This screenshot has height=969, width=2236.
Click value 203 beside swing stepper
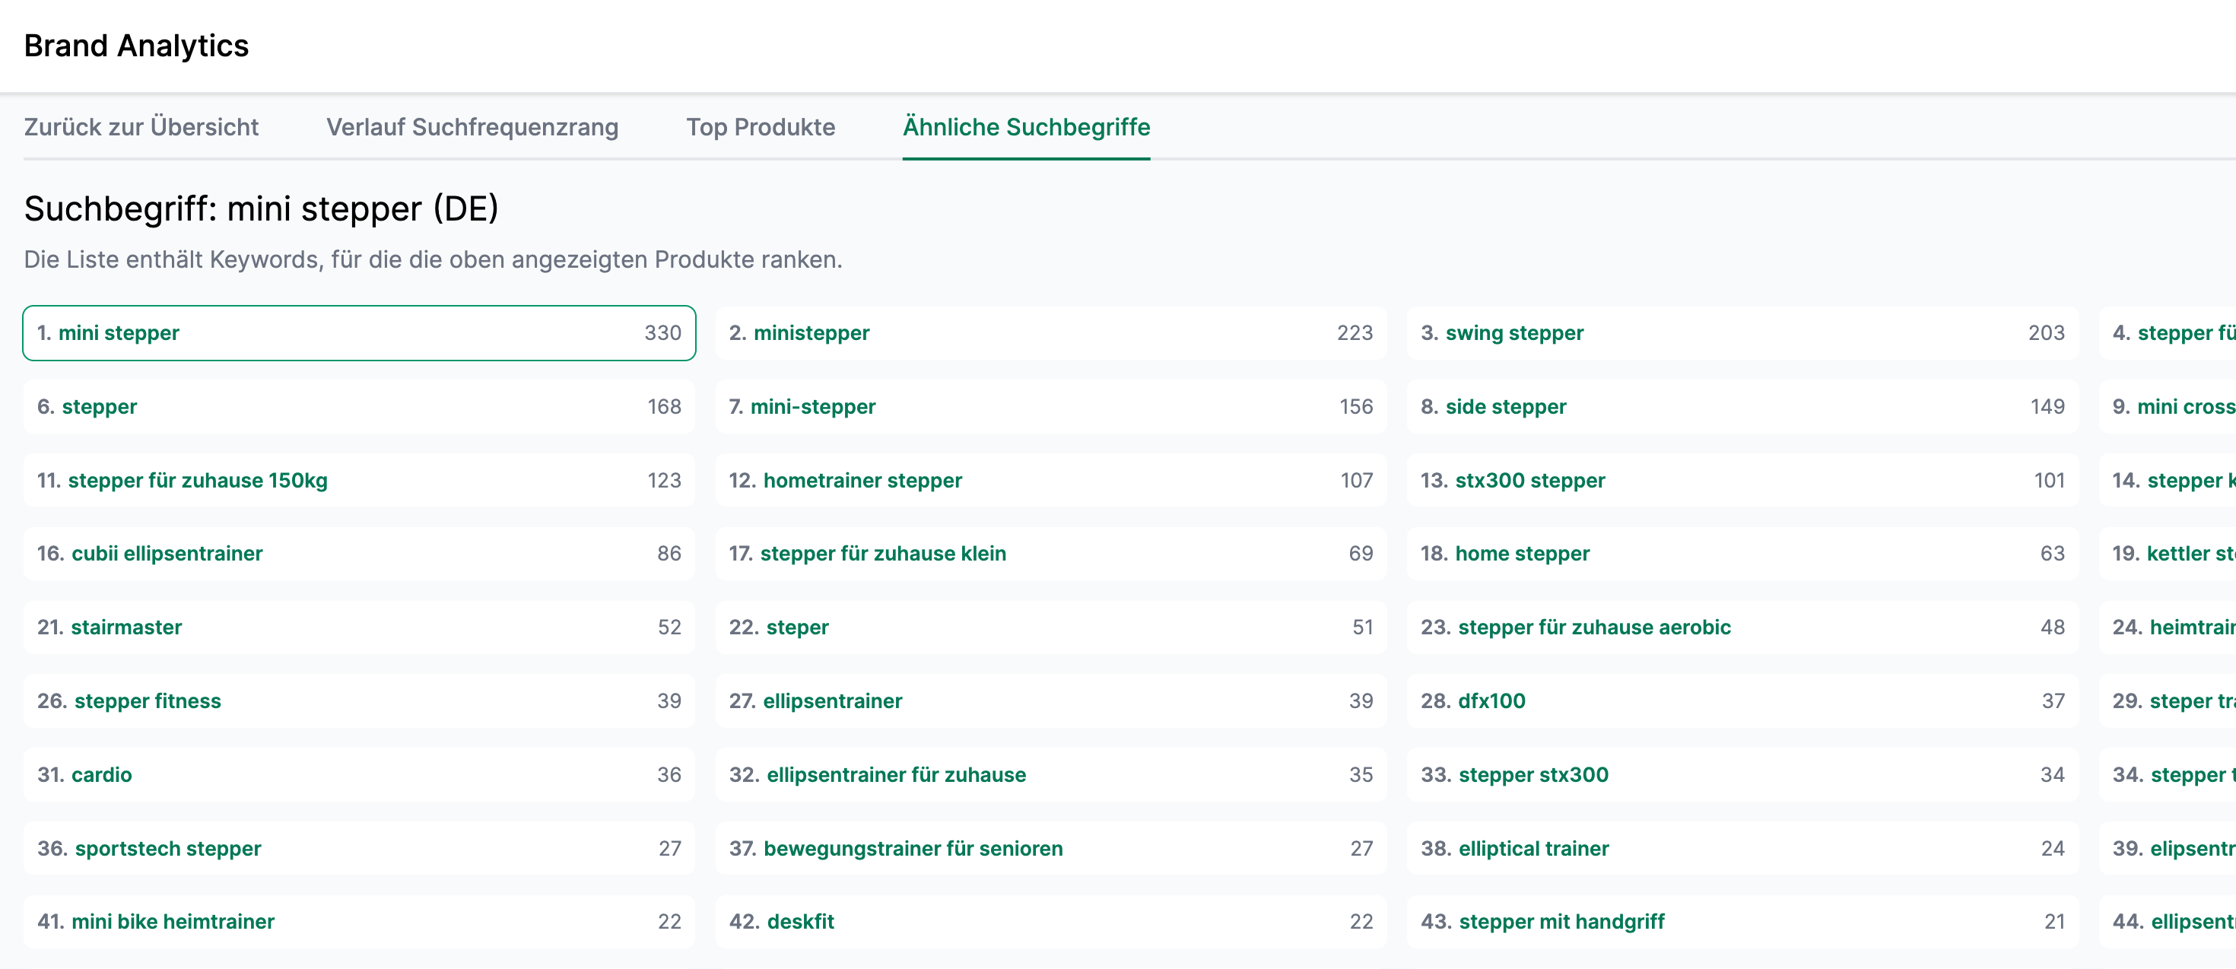2047,332
